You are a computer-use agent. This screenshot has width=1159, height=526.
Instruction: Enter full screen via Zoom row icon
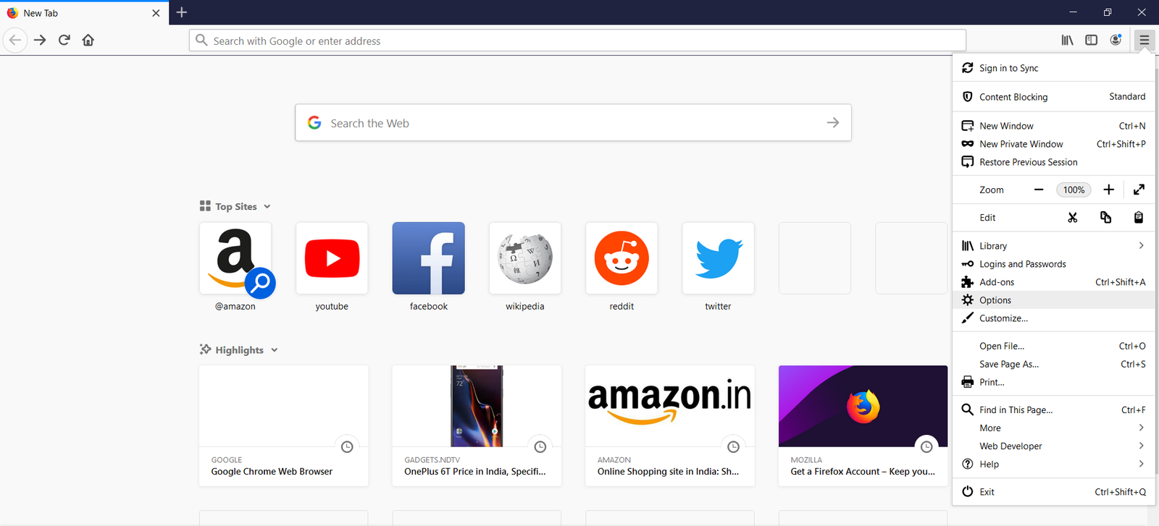click(x=1139, y=190)
